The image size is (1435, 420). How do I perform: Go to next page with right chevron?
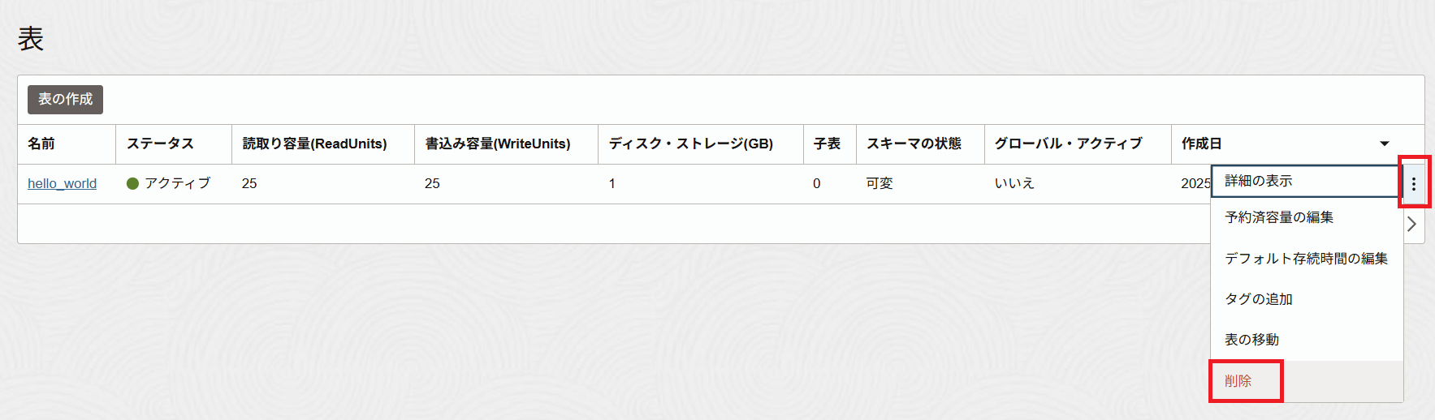1411,225
